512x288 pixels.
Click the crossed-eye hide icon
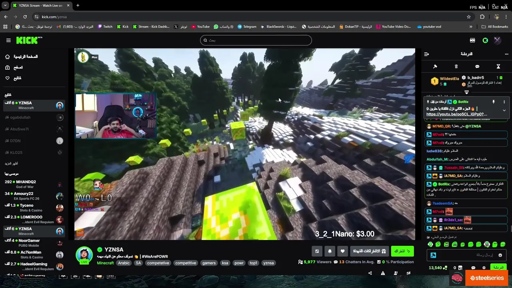tap(408, 273)
